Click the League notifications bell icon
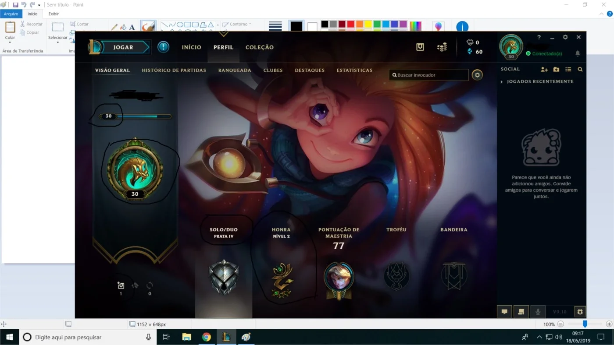 click(x=578, y=53)
